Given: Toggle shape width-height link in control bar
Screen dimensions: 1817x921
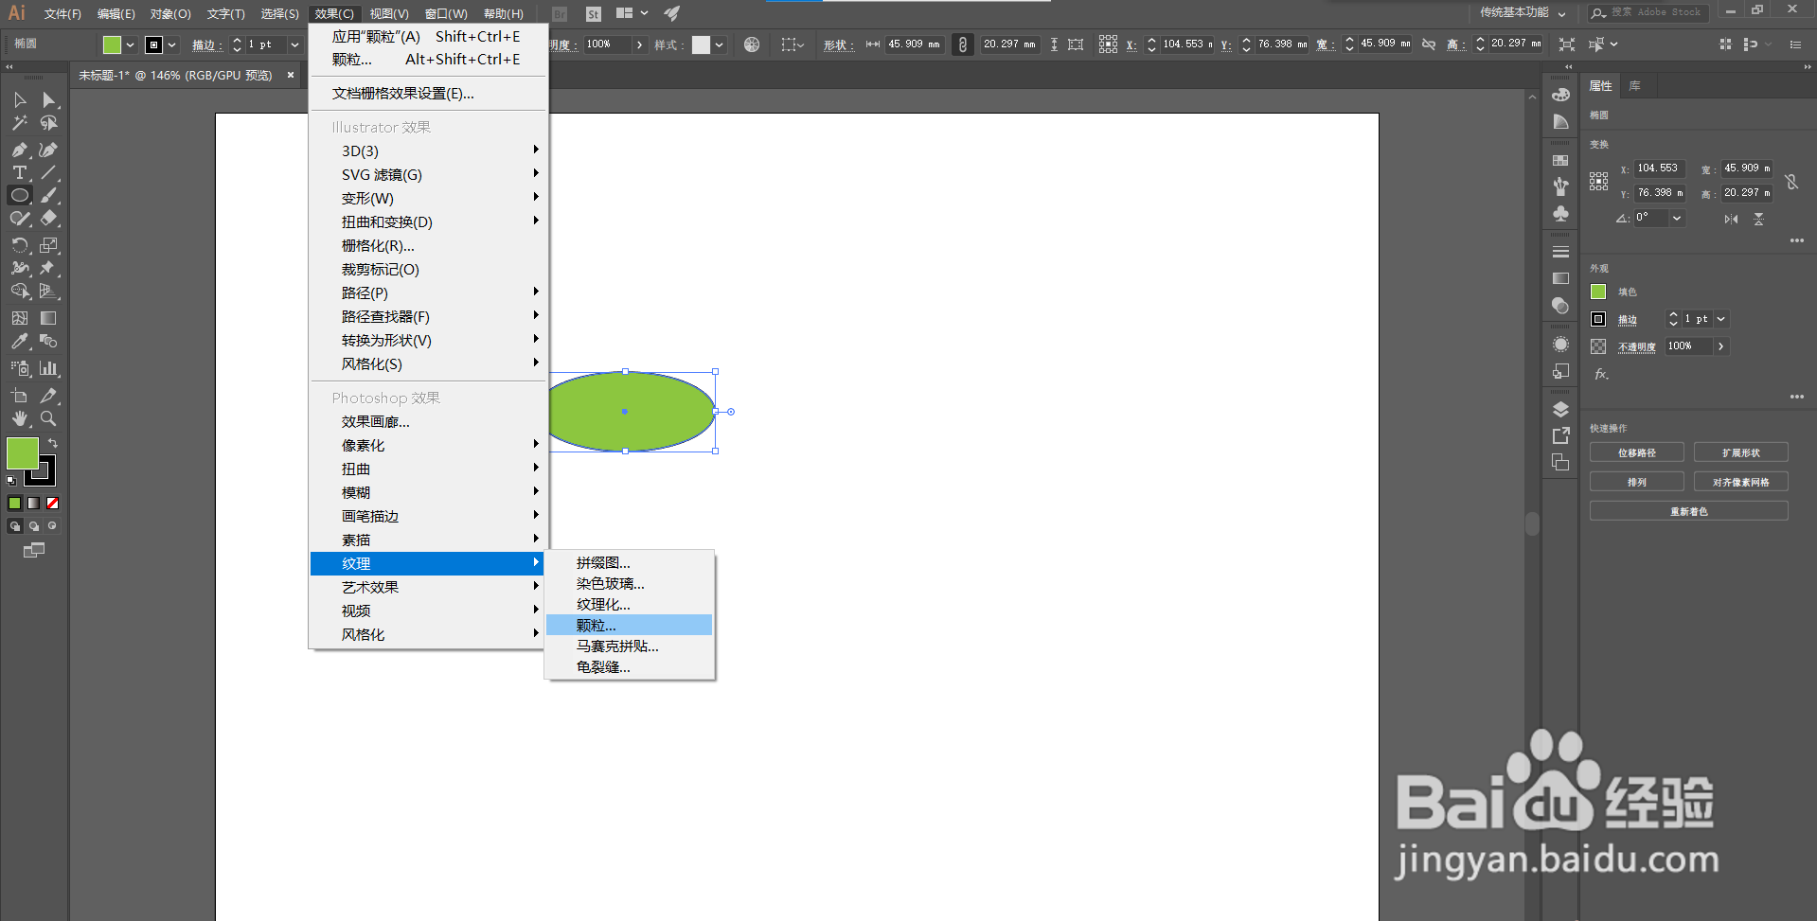Looking at the screenshot, I should point(963,44).
